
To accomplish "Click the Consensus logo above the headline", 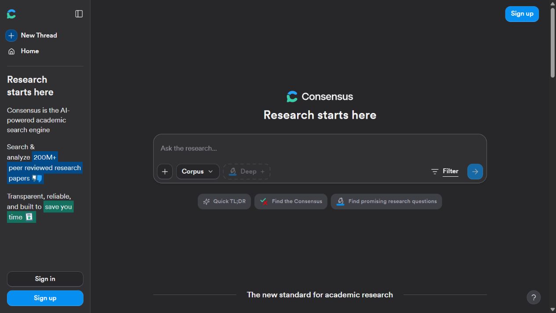I will (320, 96).
